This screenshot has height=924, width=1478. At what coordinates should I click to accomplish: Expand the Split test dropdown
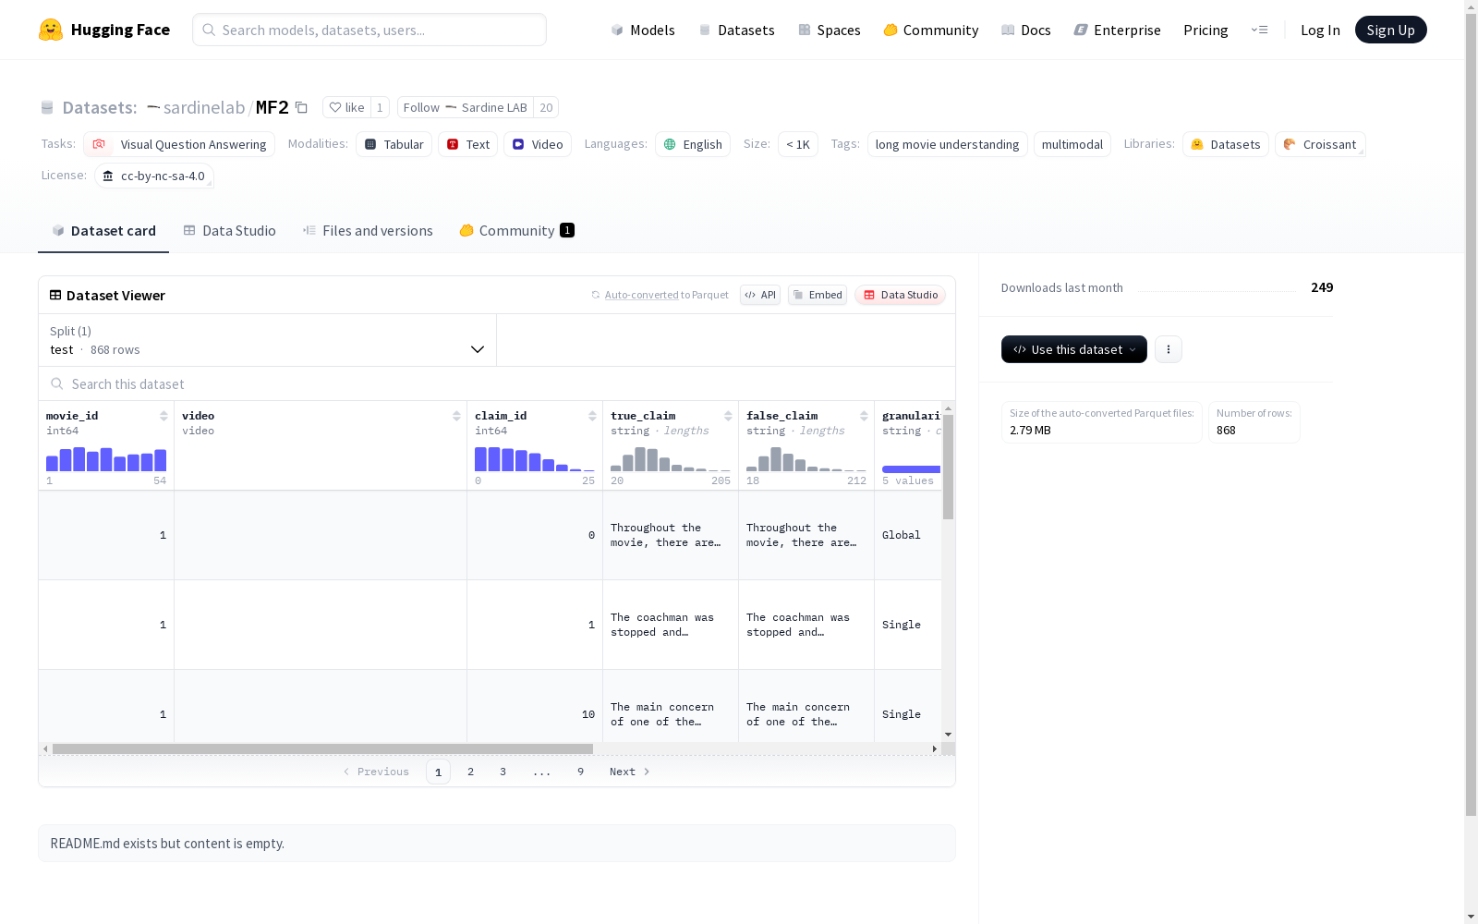pyautogui.click(x=268, y=340)
